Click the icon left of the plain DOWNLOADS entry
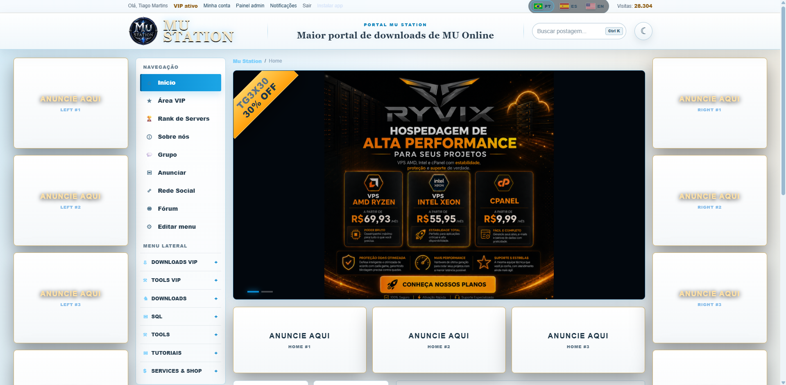This screenshot has width=786, height=385. (x=145, y=299)
